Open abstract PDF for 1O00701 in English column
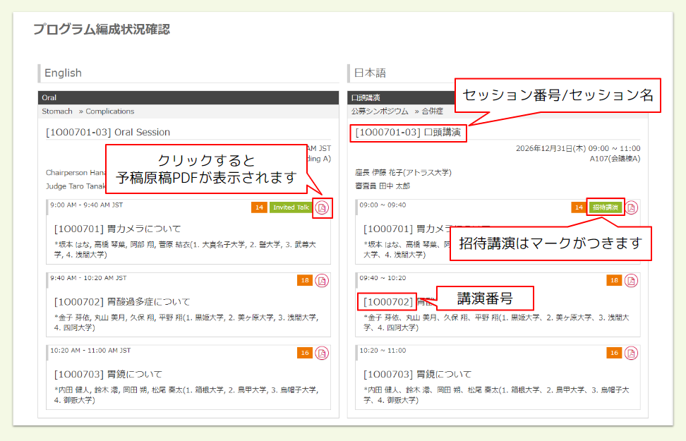The width and height of the screenshot is (686, 441). coord(322,207)
